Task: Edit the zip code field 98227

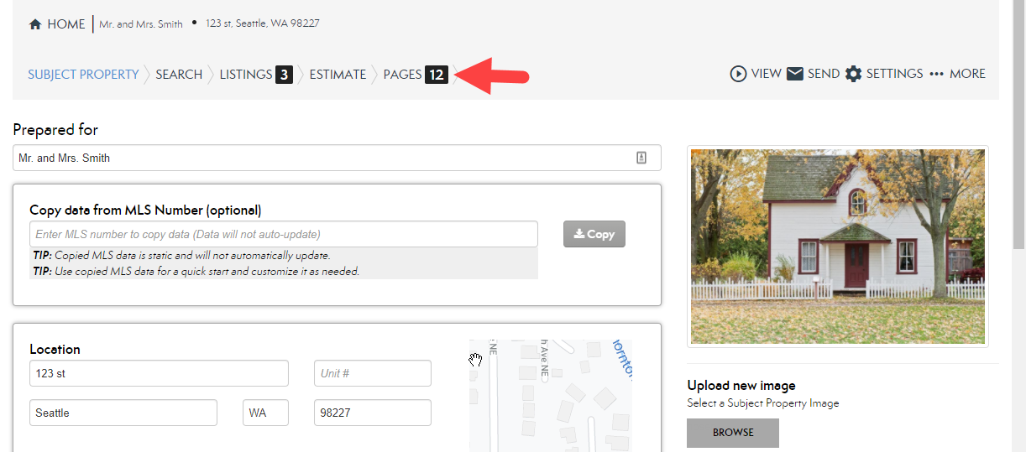Action: point(372,413)
